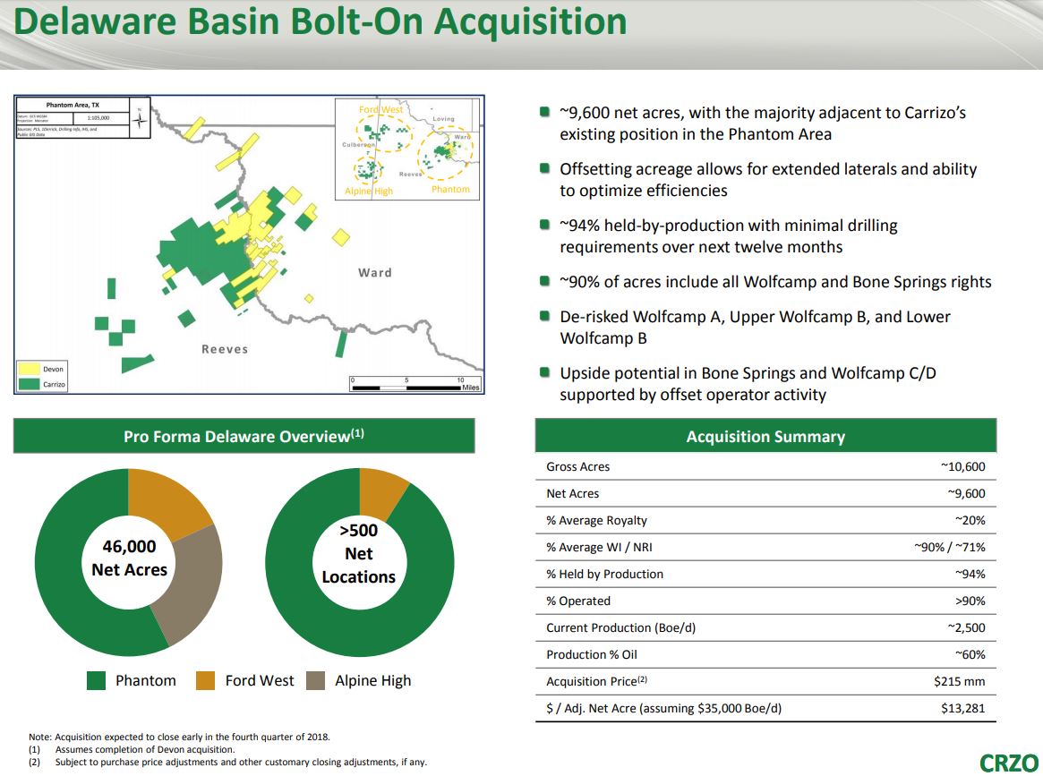Click the green Carrizo map legend swatch
This screenshot has height=776, width=1043.
pyautogui.click(x=30, y=384)
